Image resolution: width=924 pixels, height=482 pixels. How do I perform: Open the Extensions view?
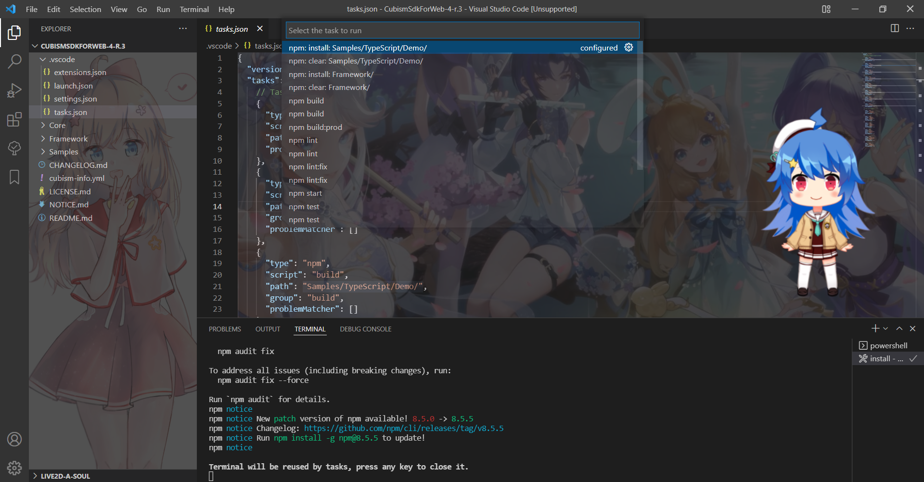14,119
